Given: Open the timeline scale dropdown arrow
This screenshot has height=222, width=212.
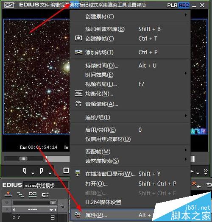Looking at the screenshot, I should [x=51, y=210].
